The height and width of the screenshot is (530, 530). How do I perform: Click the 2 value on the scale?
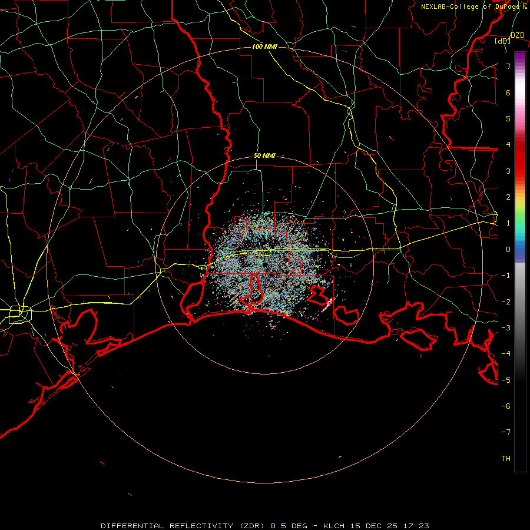point(508,197)
